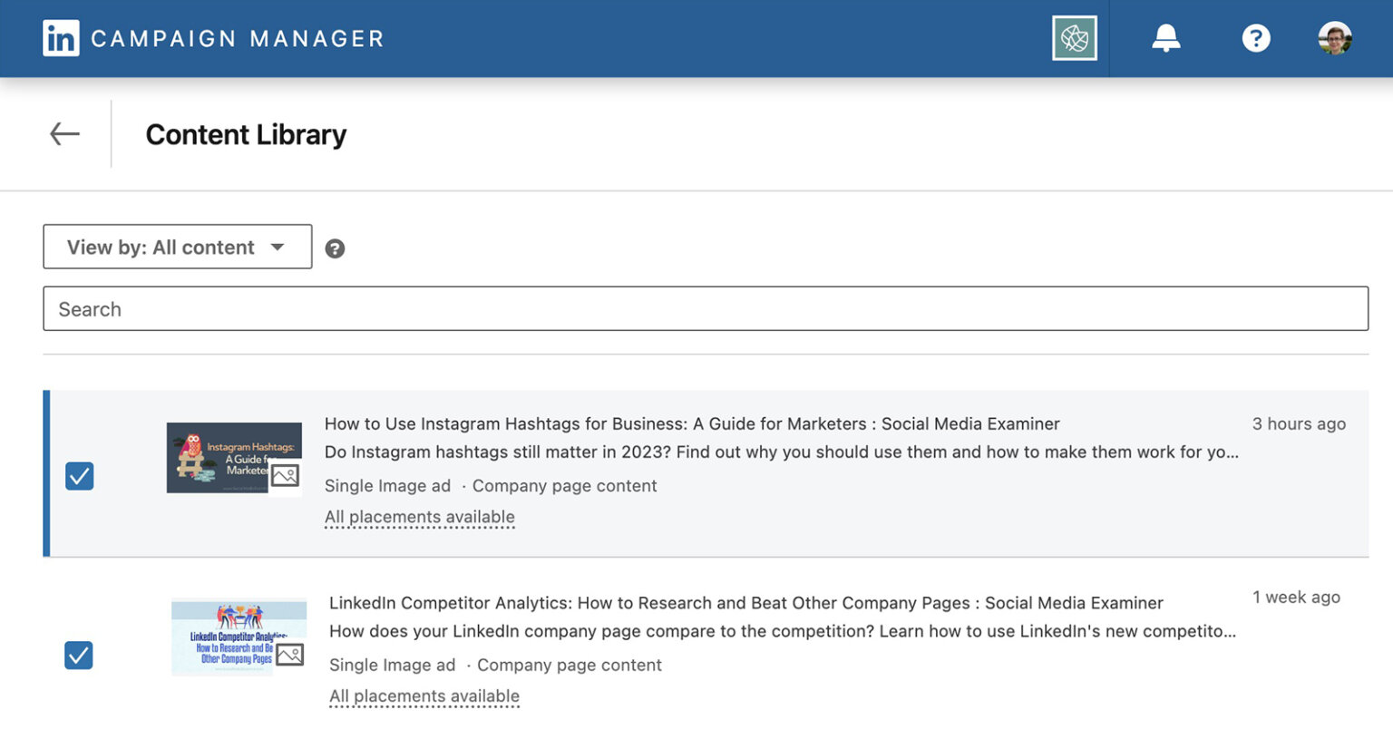Click the help icon next to View by

[335, 247]
